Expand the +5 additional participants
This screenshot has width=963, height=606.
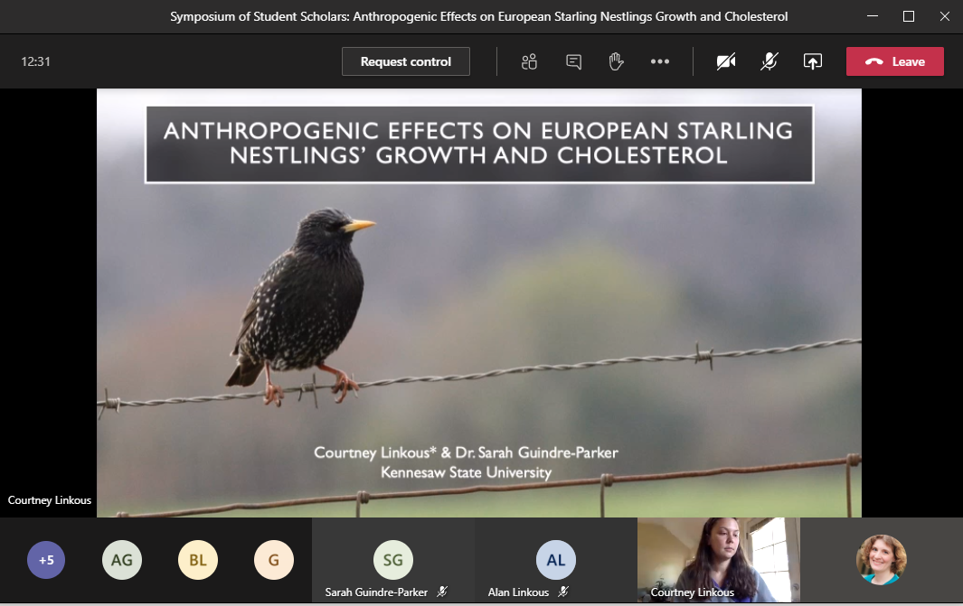pos(46,560)
